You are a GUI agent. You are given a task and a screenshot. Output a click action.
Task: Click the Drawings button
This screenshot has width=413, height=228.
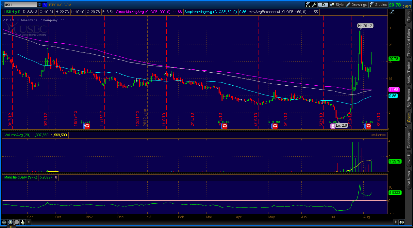point(356,5)
